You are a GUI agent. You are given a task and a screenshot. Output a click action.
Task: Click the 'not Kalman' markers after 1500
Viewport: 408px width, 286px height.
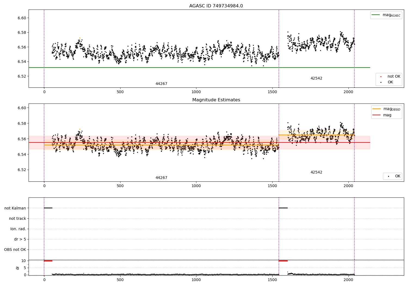pyautogui.click(x=283, y=208)
